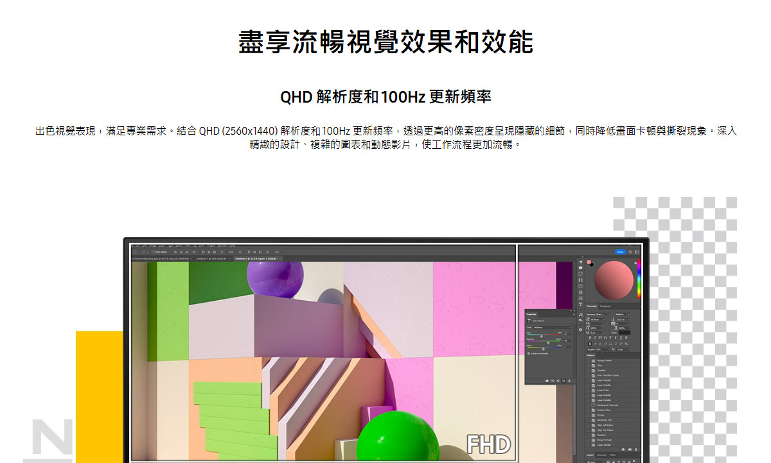
Task: Open the workspace switcher icon next to search
Action: tap(637, 252)
